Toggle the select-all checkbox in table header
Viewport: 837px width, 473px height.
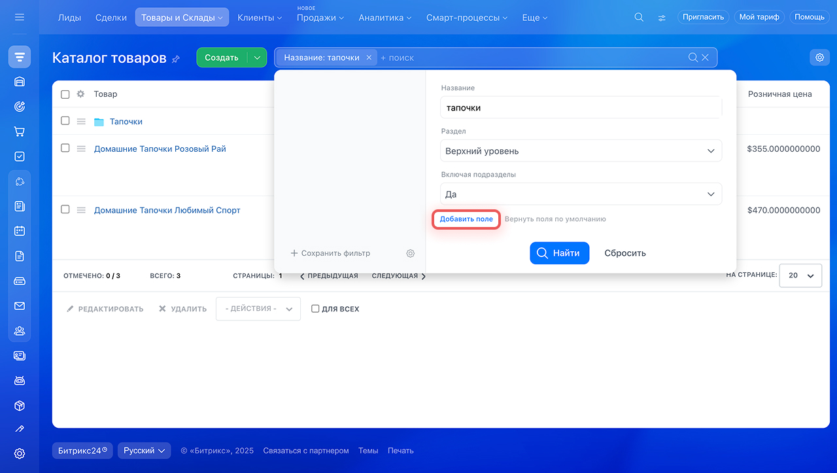(x=65, y=94)
